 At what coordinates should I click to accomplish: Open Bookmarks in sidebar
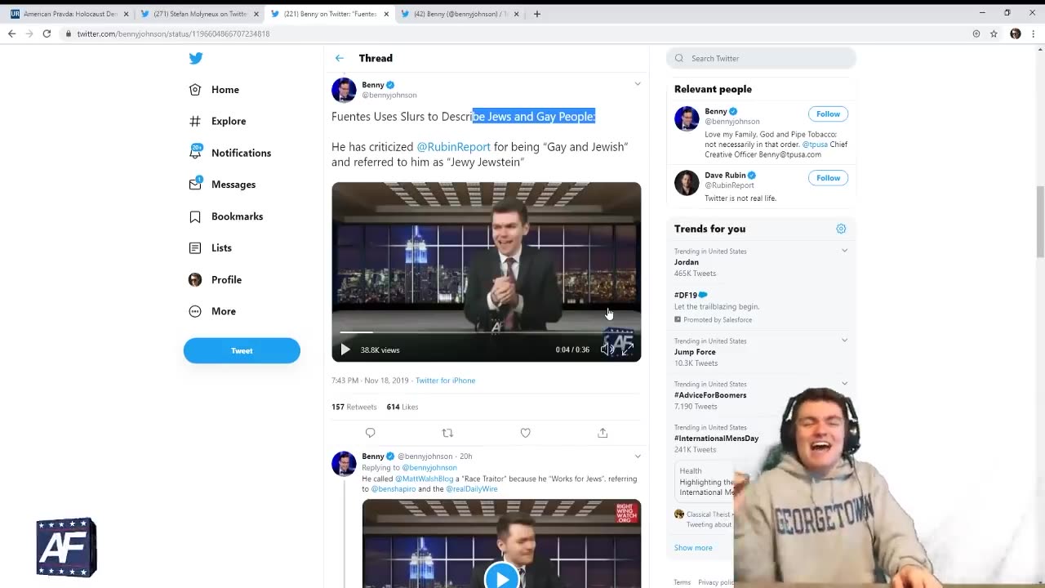(226, 216)
